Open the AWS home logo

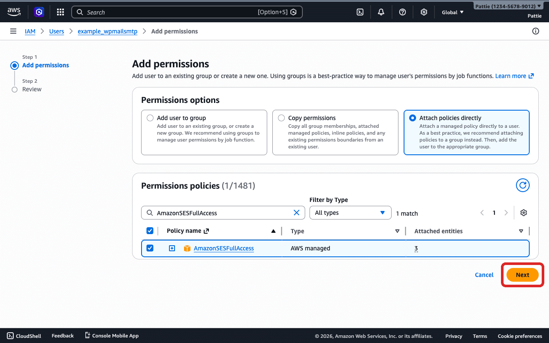(14, 12)
